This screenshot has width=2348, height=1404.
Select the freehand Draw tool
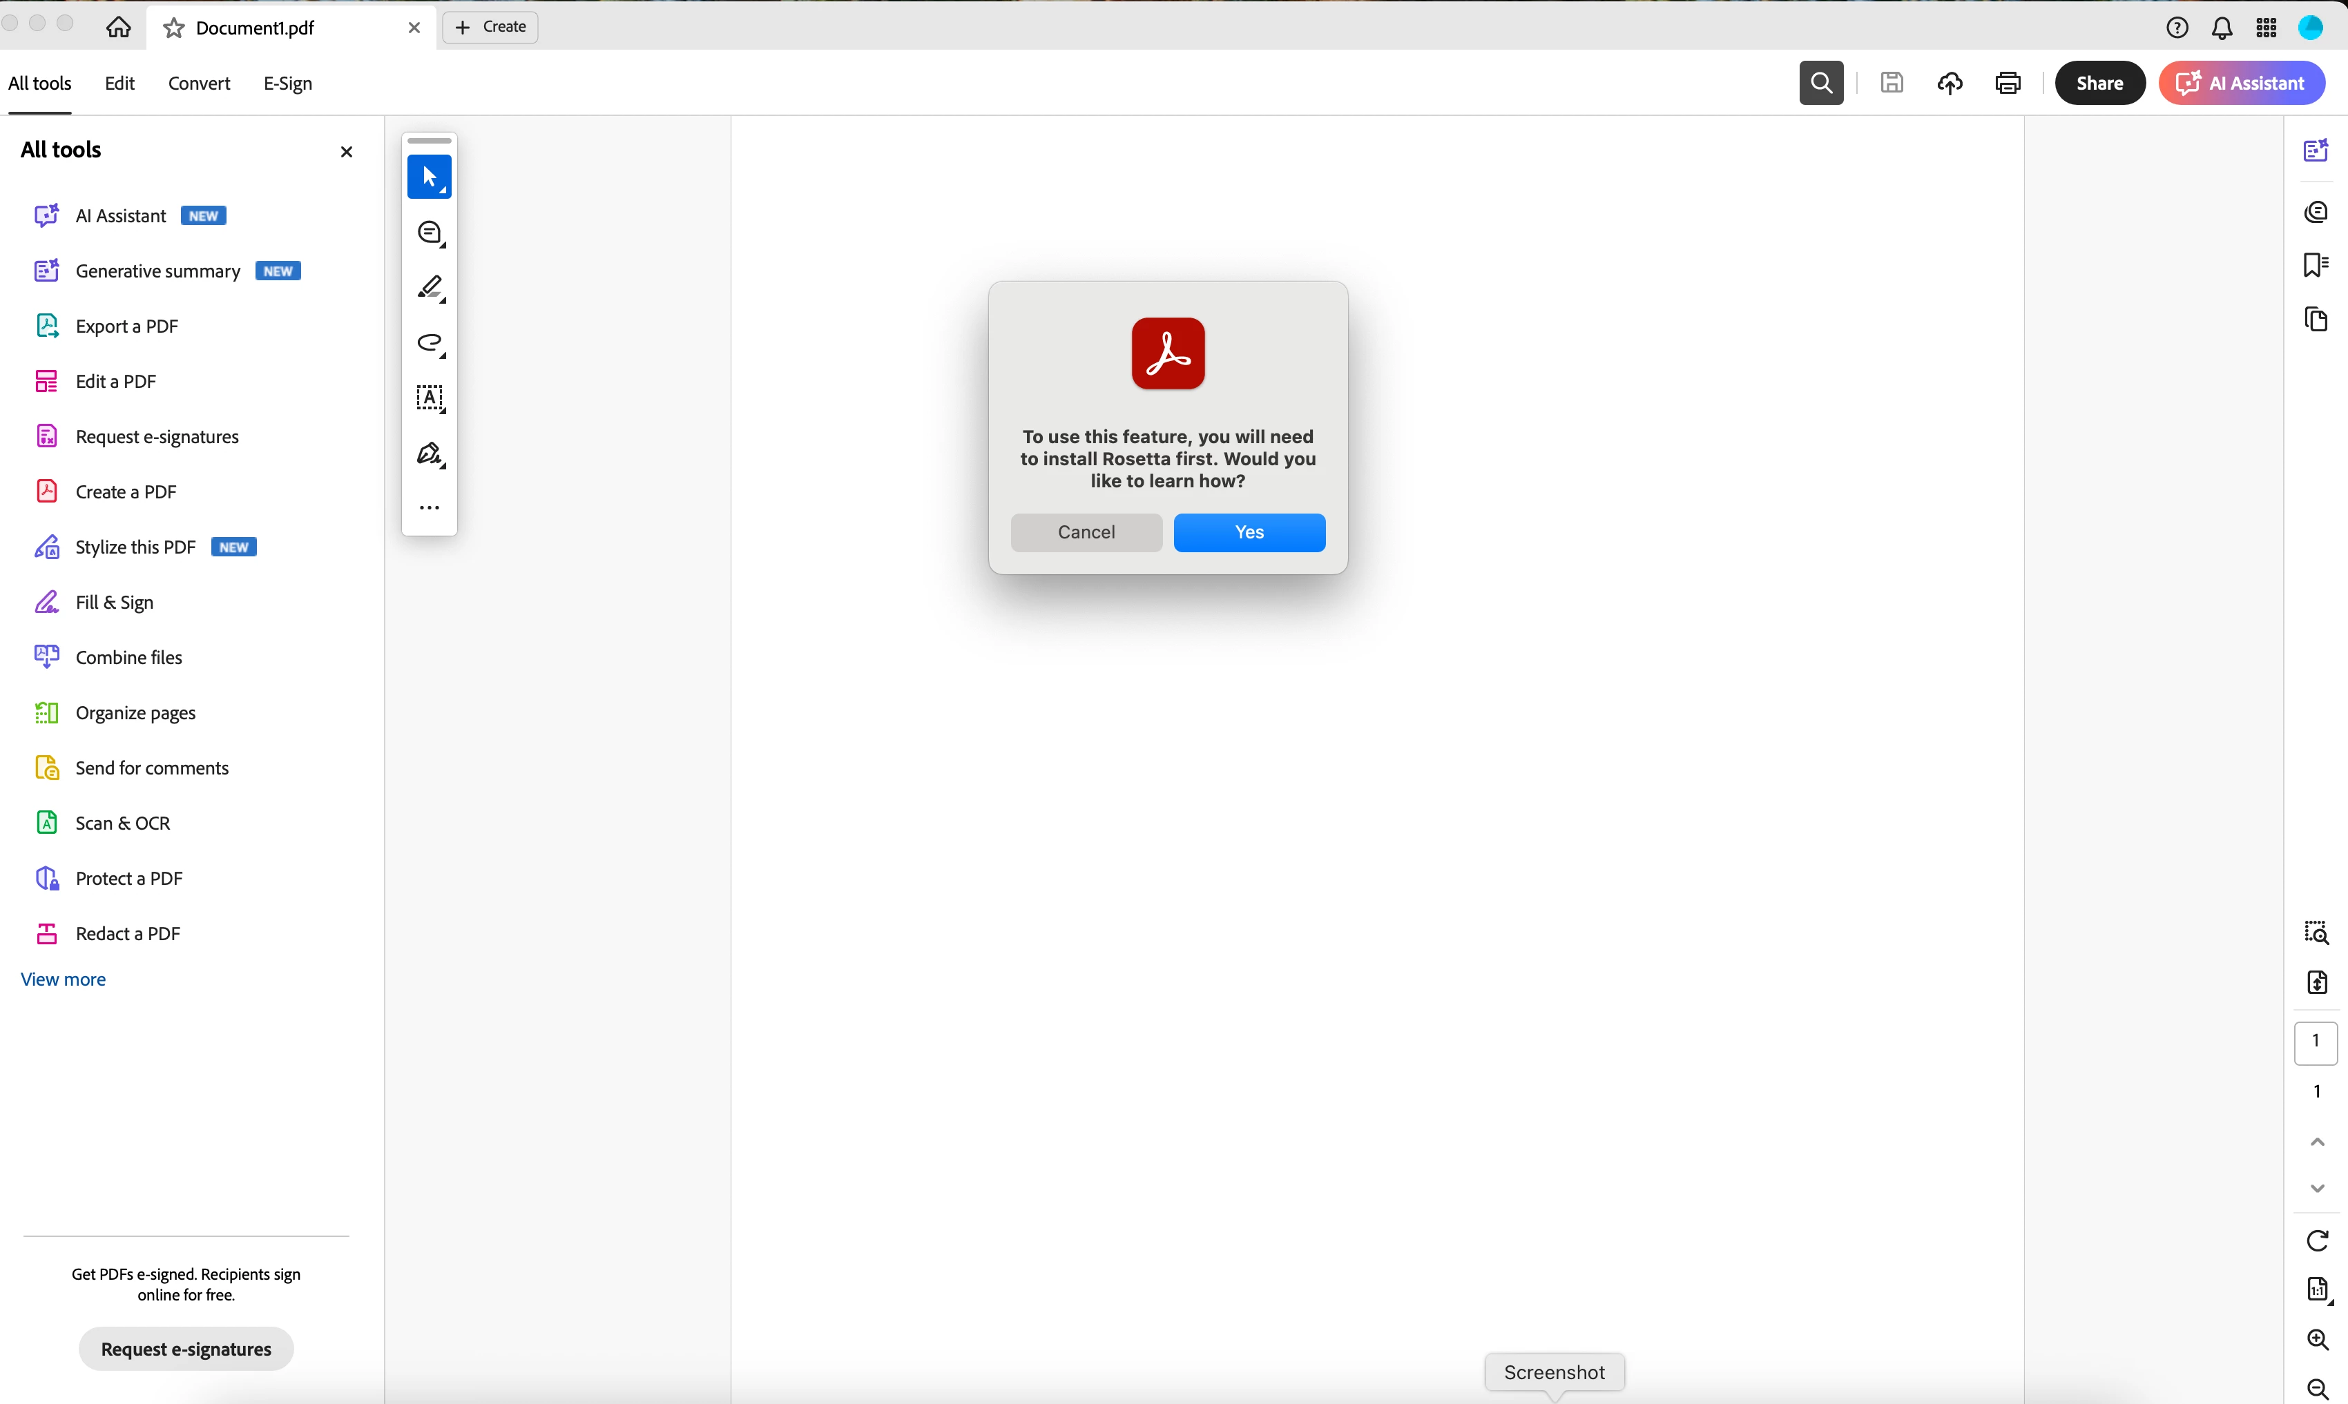pyautogui.click(x=430, y=342)
